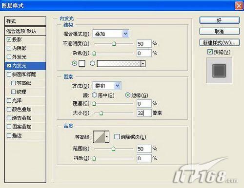
Task: Enable the 斜面和浮雕 bevel checkbox
Action: (9, 75)
